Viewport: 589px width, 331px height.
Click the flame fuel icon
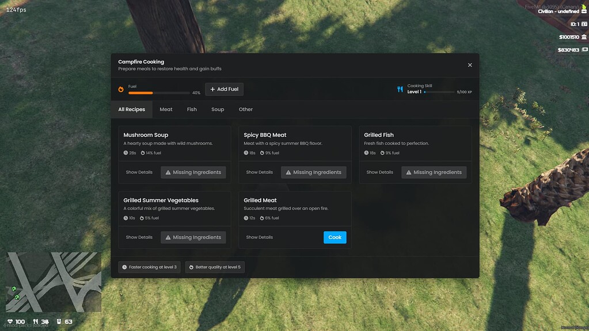coord(121,90)
